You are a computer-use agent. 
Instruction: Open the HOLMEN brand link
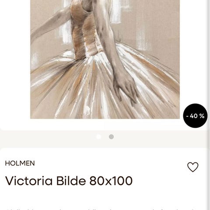coord(20,163)
